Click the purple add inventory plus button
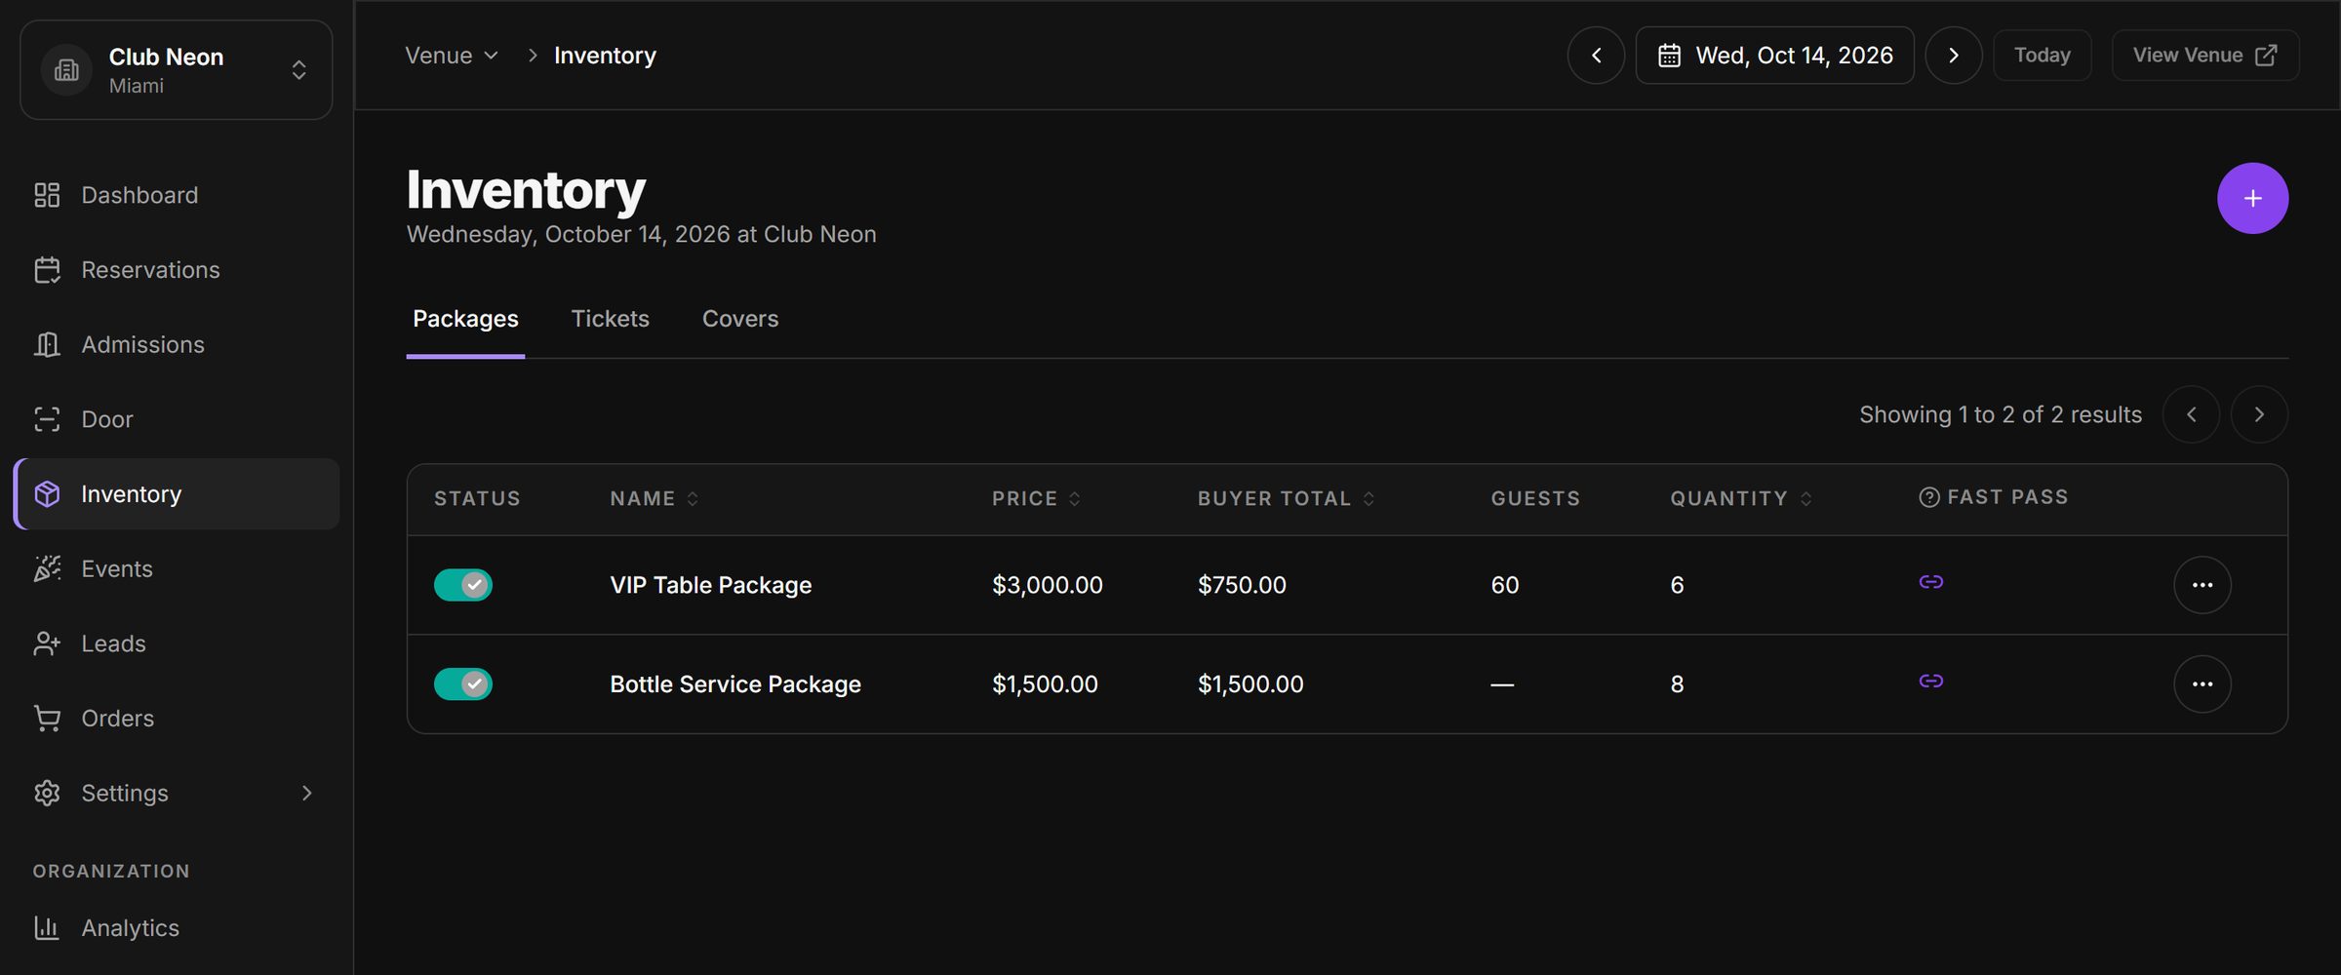This screenshot has width=2341, height=975. tap(2252, 198)
